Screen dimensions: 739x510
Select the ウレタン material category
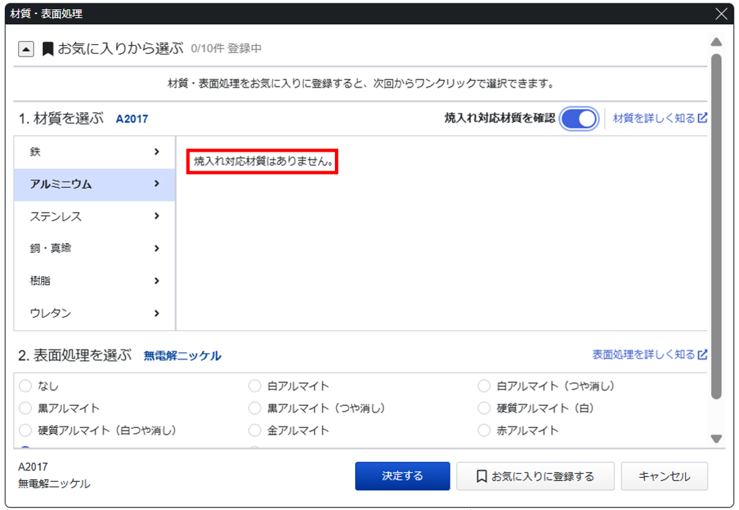(x=95, y=313)
